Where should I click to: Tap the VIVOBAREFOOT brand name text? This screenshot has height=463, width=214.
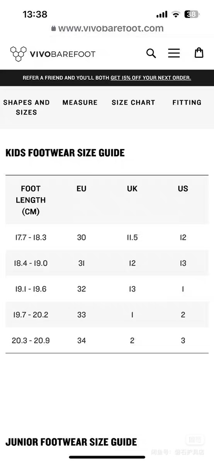[62, 54]
